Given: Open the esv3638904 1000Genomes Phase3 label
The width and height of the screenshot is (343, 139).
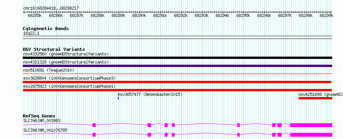Looking at the screenshot, I should click(x=69, y=78).
